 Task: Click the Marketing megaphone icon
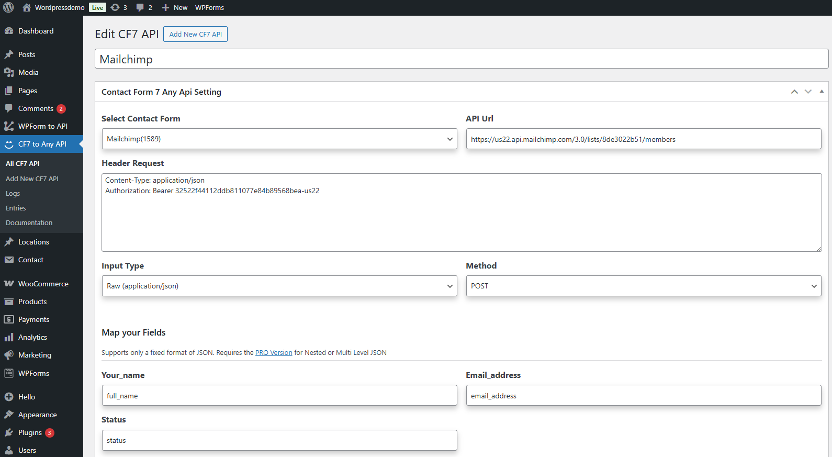tap(9, 355)
